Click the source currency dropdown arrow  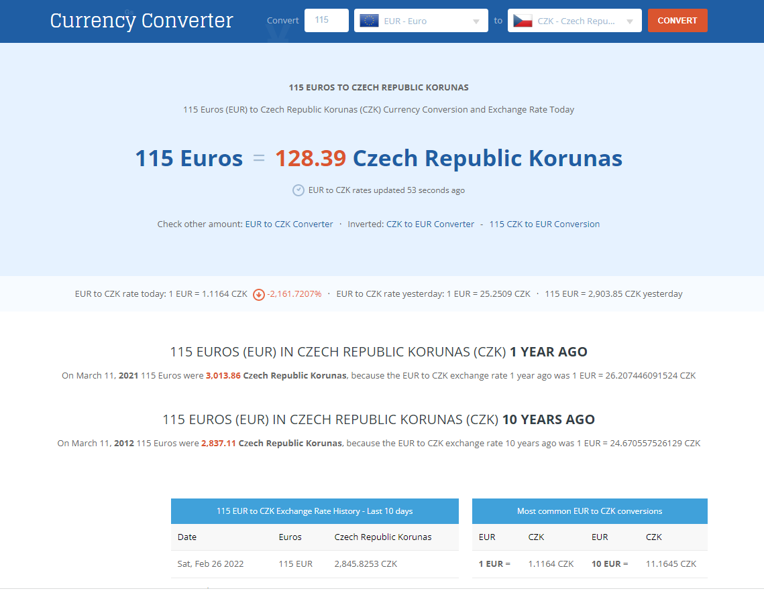click(476, 21)
